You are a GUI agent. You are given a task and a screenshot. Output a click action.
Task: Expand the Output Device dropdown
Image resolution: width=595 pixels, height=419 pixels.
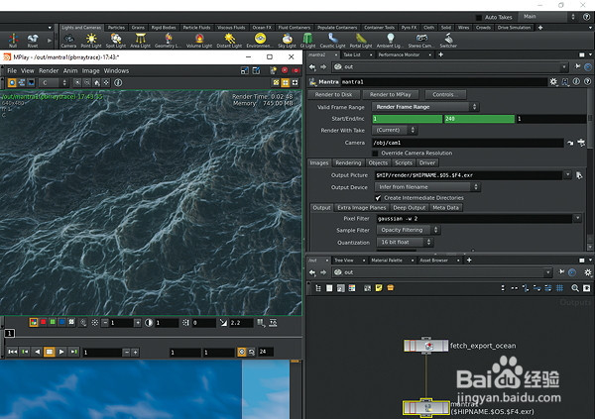pyautogui.click(x=428, y=186)
